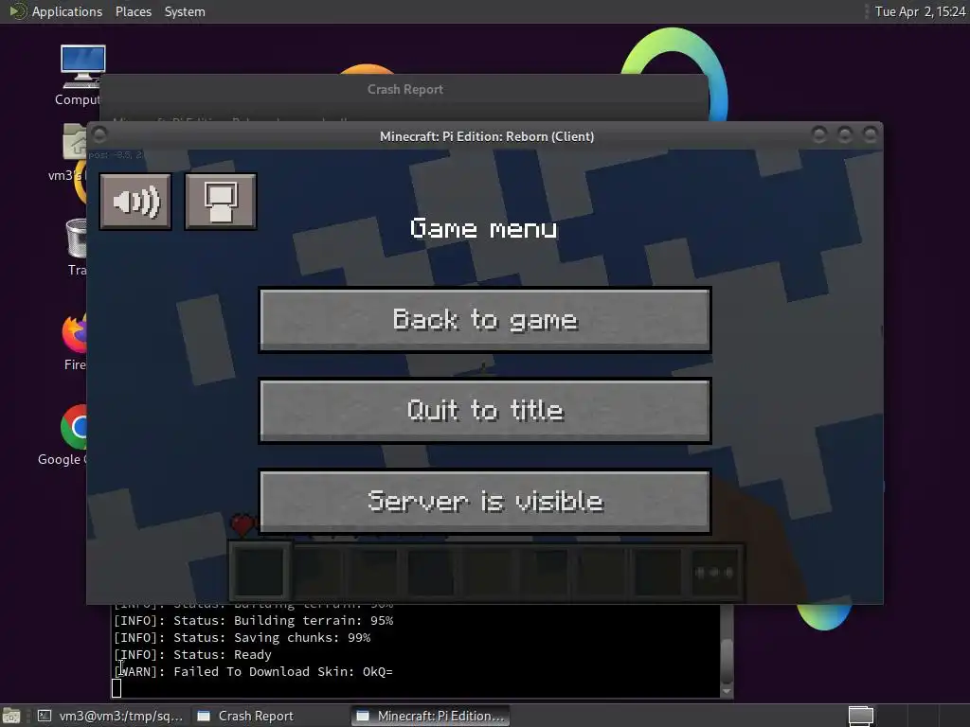Click the terminal line 'Status: Ready'
This screenshot has height=727, width=970.
[x=192, y=655]
